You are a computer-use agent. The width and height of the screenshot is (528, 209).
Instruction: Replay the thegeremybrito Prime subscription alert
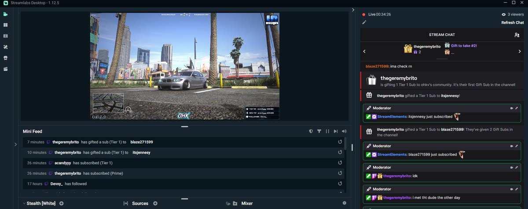tap(340, 174)
